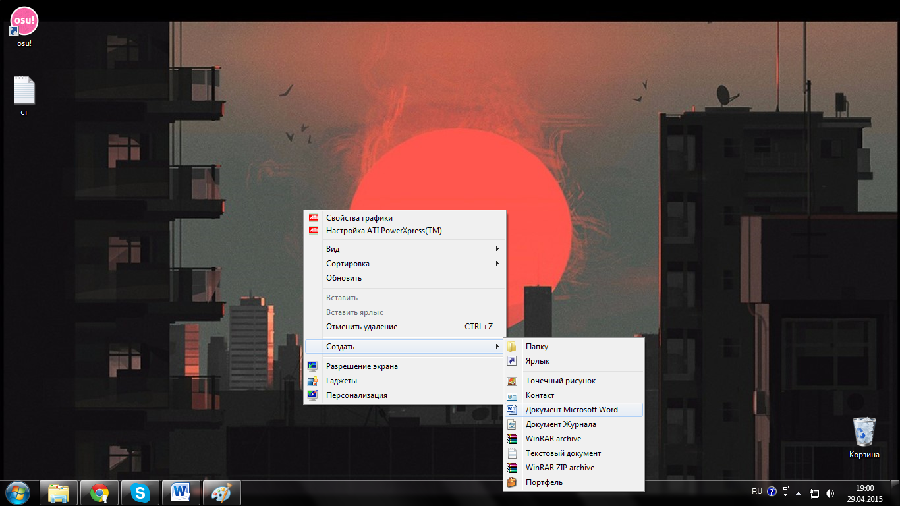Click the contact card icon beside Контакт
This screenshot has width=900, height=506.
tap(512, 395)
